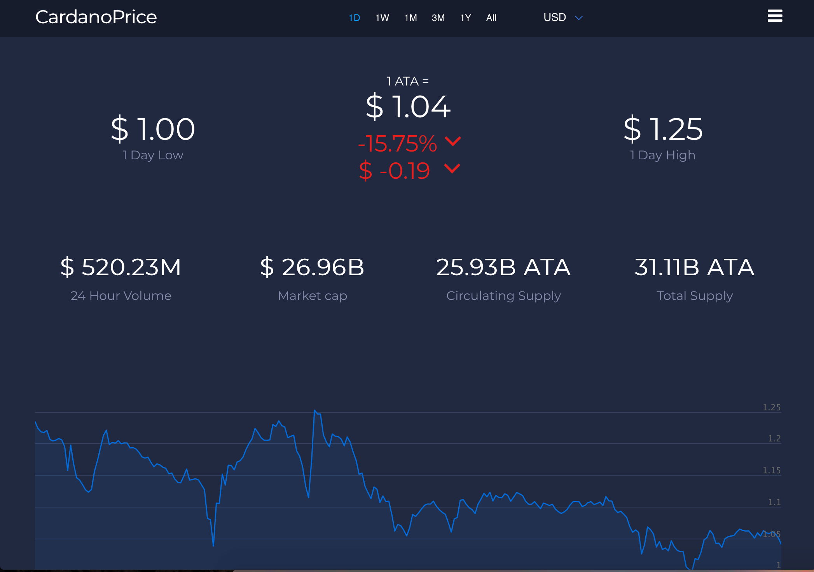Switch chart to 3M range
Screen dimensions: 814x572
(x=438, y=17)
